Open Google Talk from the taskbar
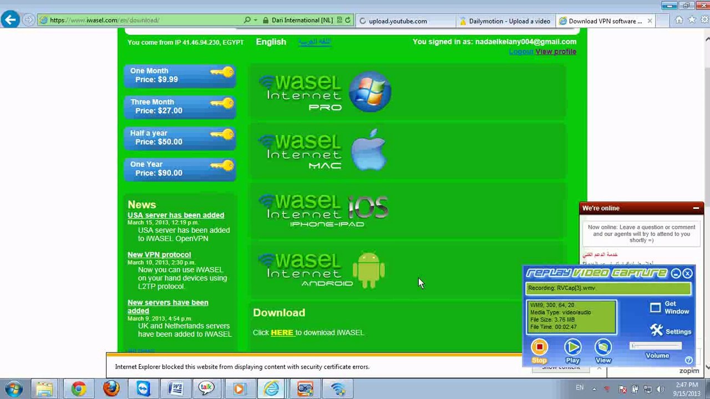This screenshot has width=710, height=399. pos(207,388)
